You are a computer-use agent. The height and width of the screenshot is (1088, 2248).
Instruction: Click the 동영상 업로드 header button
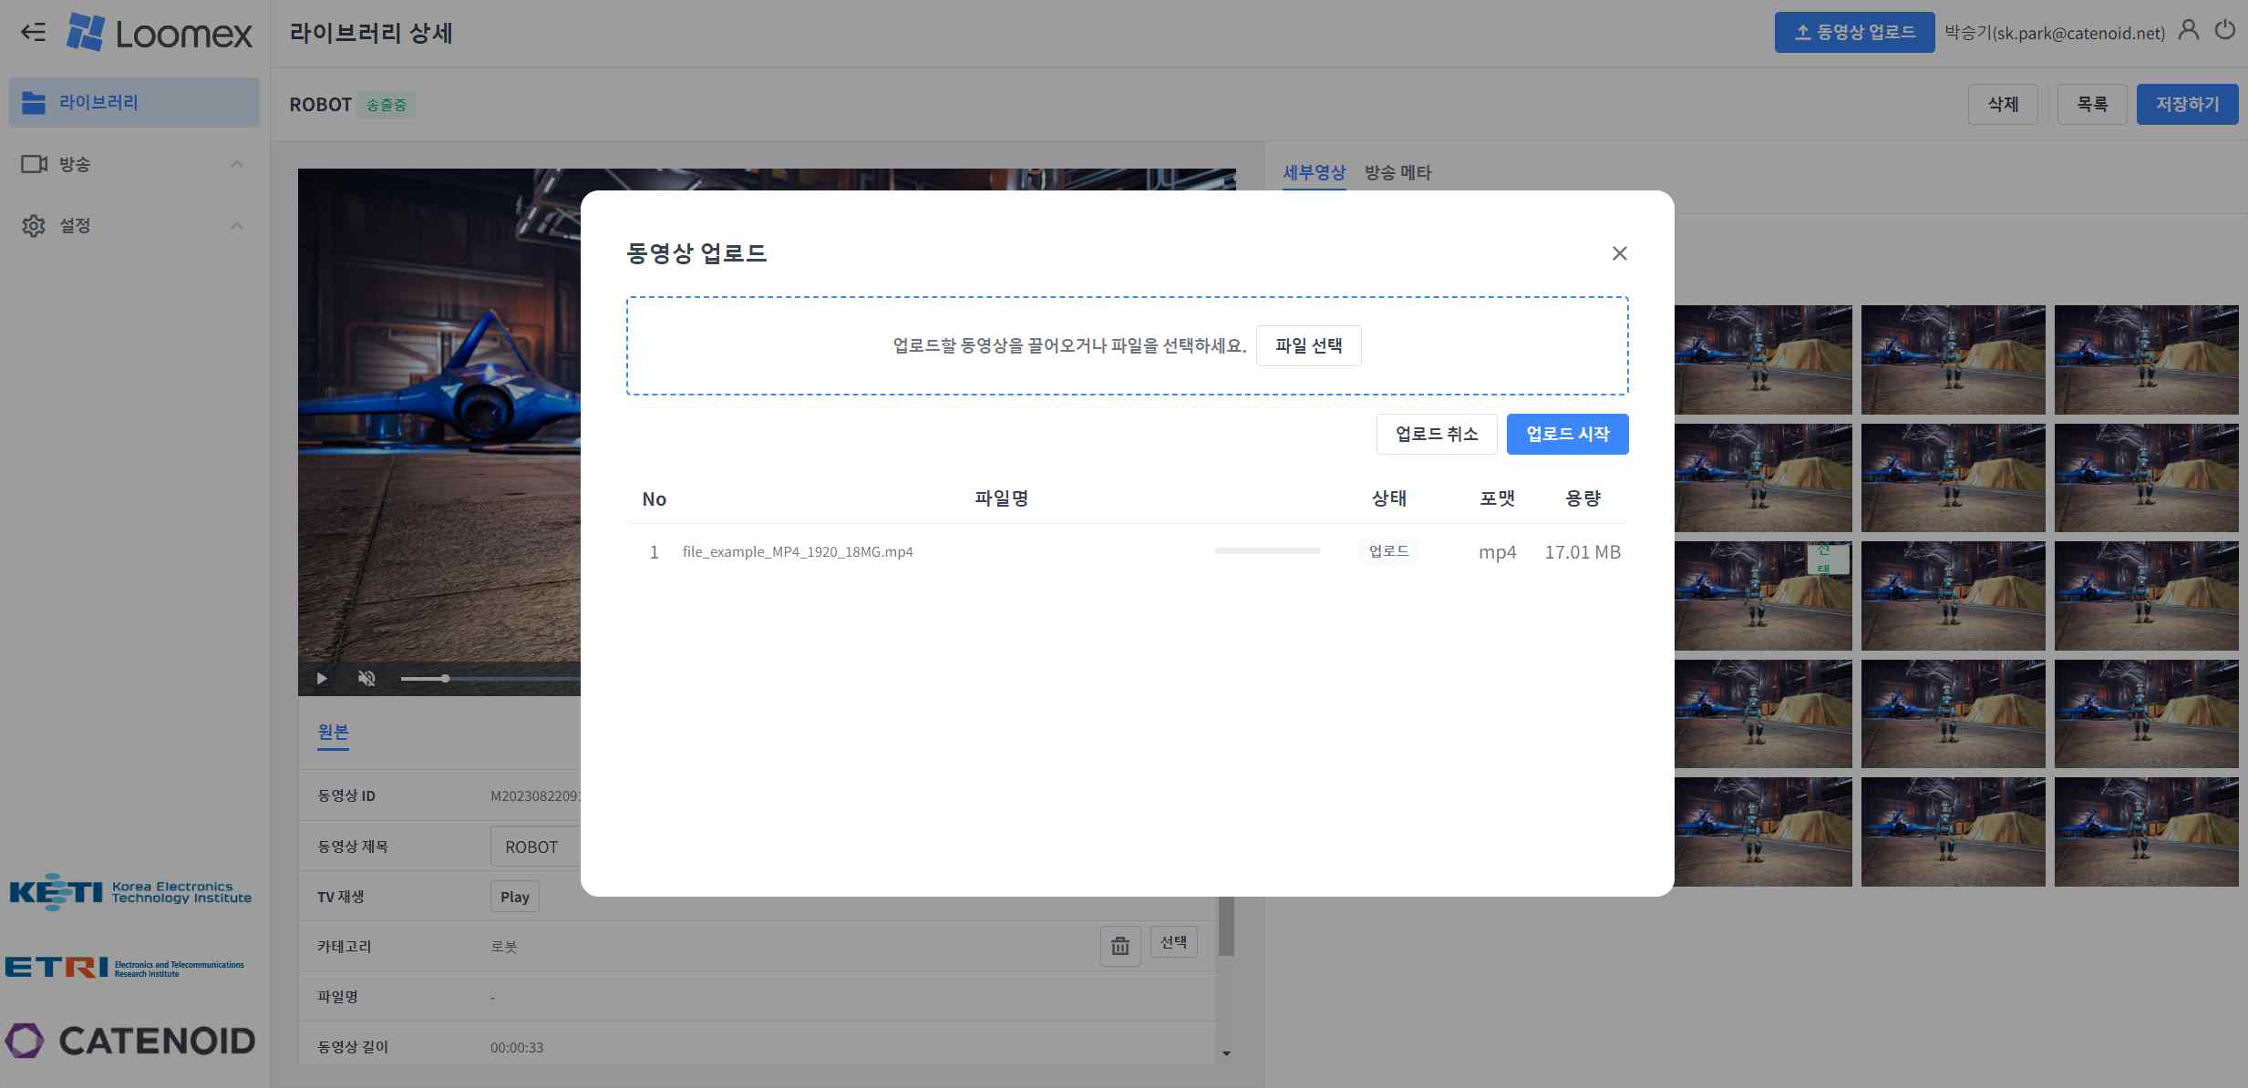[x=1854, y=33]
